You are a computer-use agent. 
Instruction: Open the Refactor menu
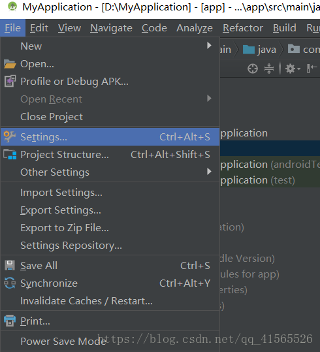point(243,28)
